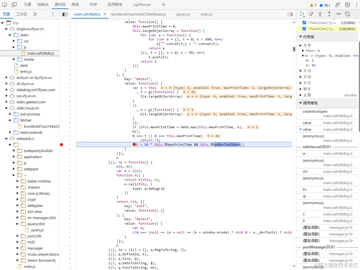Open the Lighthouse panel

pyautogui.click(x=142, y=4)
